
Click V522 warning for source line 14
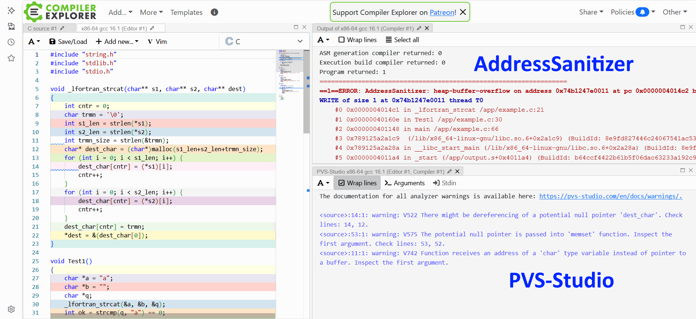[501, 220]
